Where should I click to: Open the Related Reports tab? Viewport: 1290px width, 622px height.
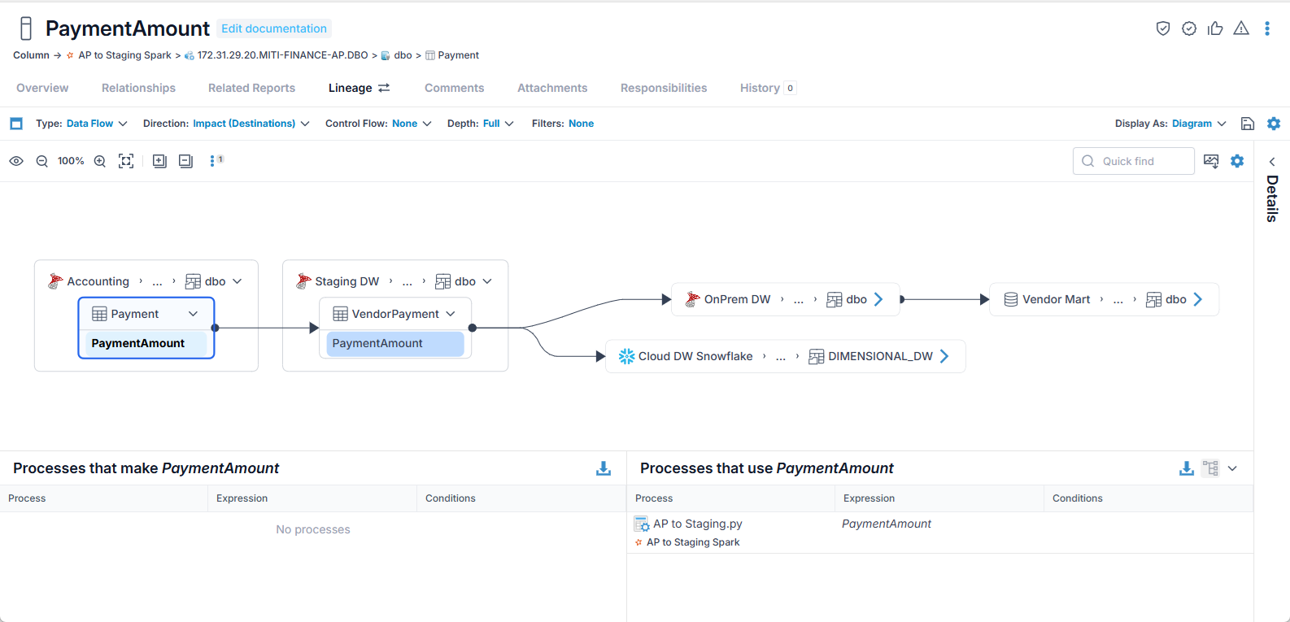point(251,88)
